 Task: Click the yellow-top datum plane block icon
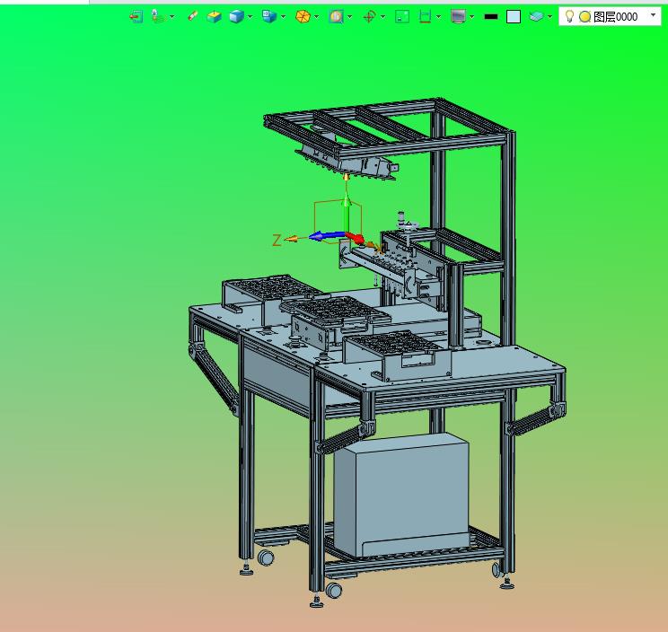click(214, 17)
